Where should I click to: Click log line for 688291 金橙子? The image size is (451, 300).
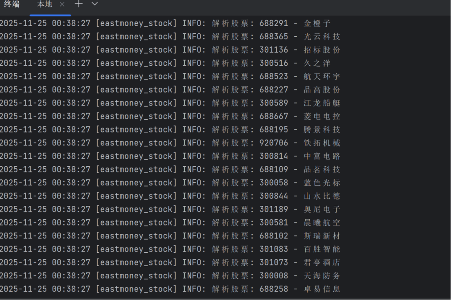click(165, 23)
